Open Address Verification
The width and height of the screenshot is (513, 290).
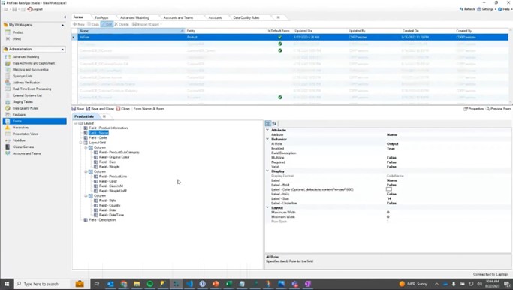(x=26, y=83)
